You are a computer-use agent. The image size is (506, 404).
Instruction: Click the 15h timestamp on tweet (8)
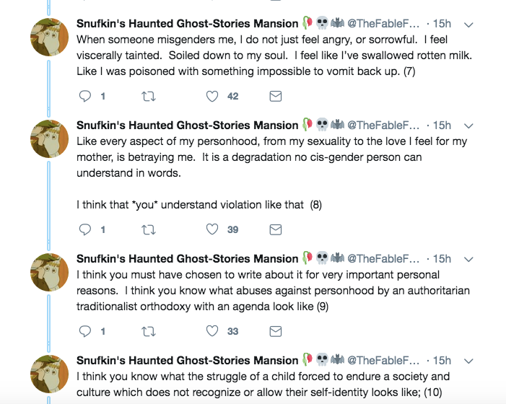tap(442, 126)
